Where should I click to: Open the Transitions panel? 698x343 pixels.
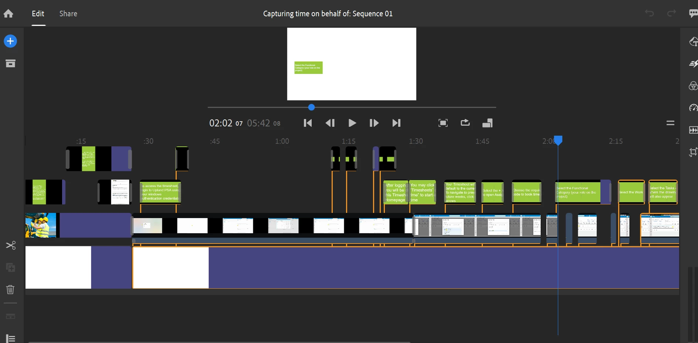pyautogui.click(x=693, y=64)
